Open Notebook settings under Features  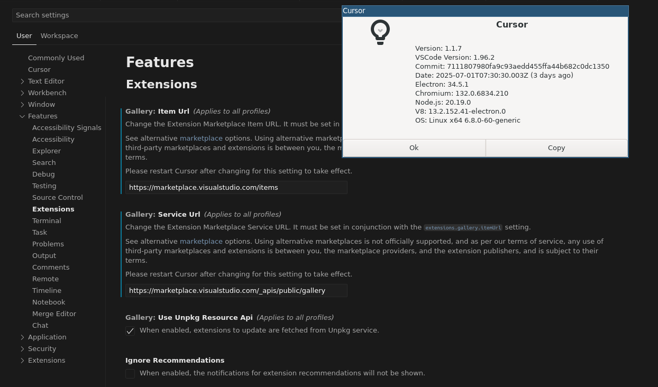(x=49, y=302)
